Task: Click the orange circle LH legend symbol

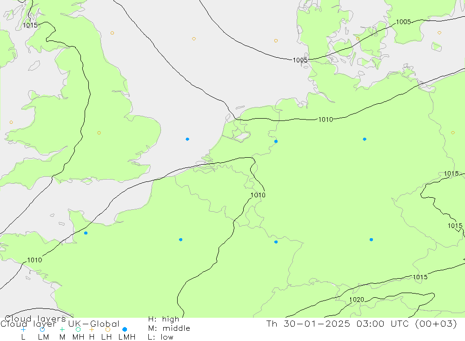Action: point(108,329)
